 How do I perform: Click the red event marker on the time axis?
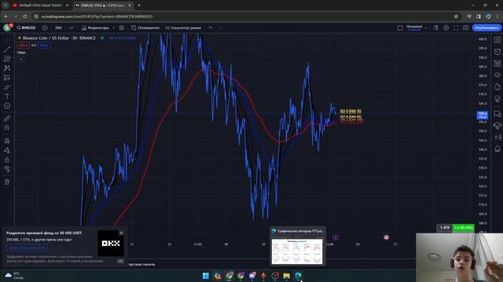[x=386, y=237]
